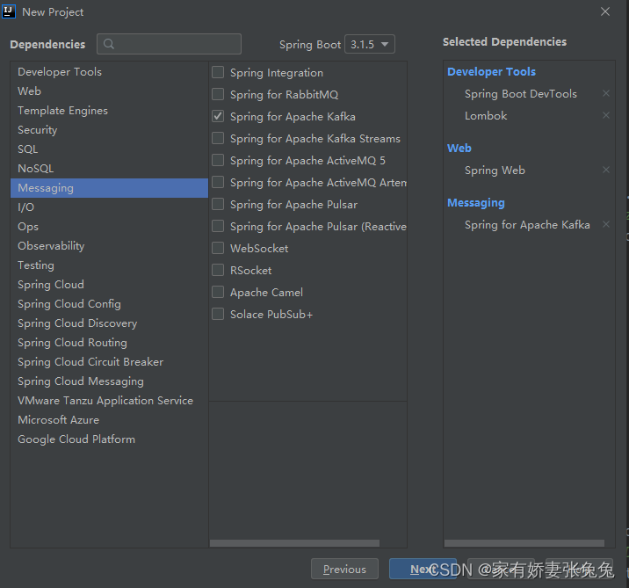This screenshot has width=629, height=588.
Task: Check Spring for Apache Kafka Streams
Action: [218, 138]
